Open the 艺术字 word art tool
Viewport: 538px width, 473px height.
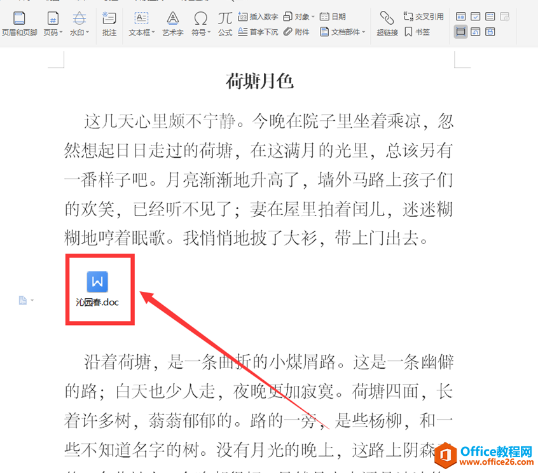[172, 24]
